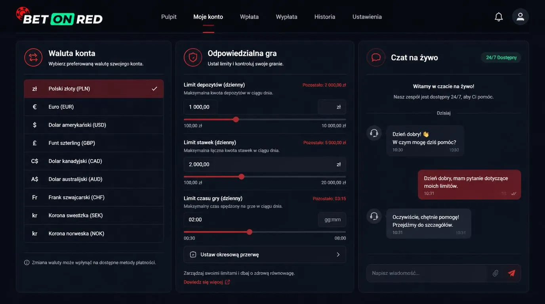Adjust the Limit stawek slider handle

[x=242, y=177]
